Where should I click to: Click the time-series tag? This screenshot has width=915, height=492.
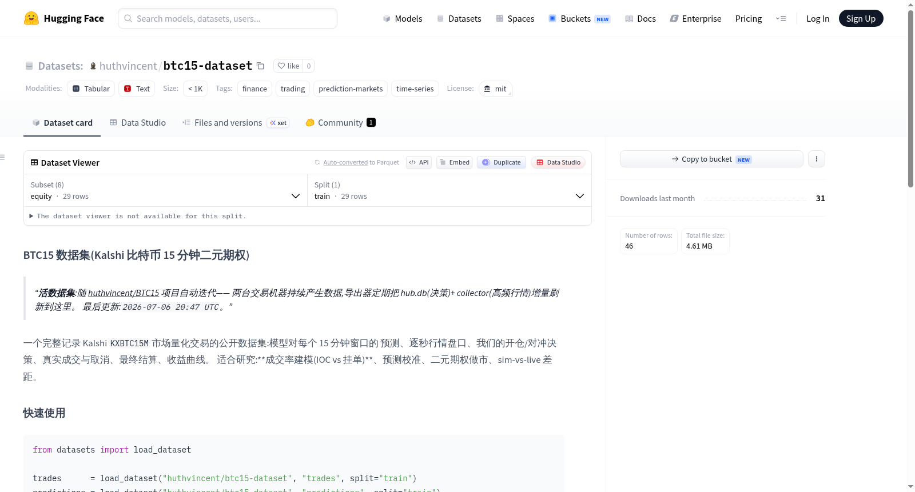[415, 89]
